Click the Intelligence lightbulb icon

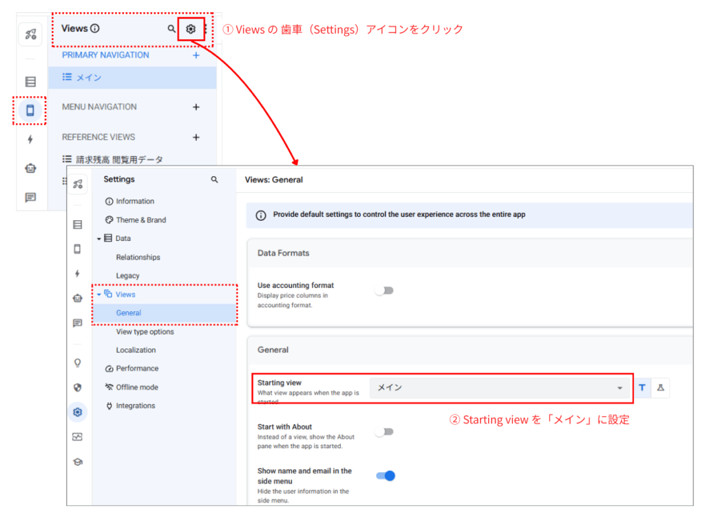[x=78, y=363]
